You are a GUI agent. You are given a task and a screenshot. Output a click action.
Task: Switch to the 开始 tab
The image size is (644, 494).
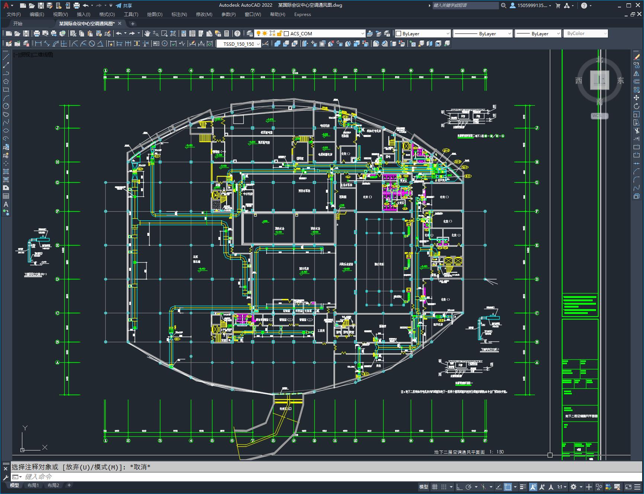(x=18, y=23)
